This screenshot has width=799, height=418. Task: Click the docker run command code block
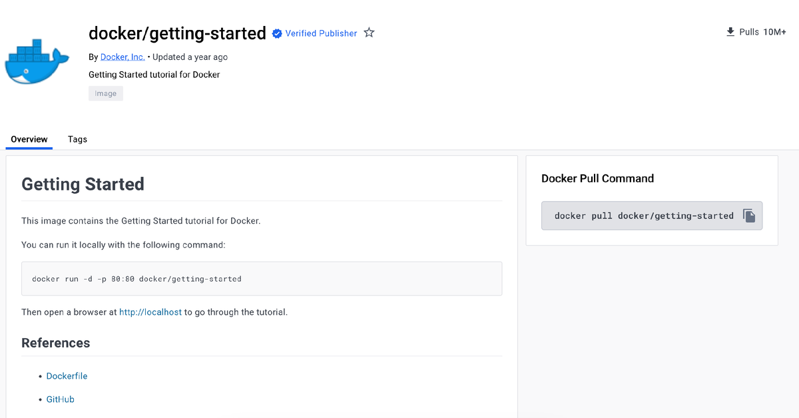tap(262, 279)
